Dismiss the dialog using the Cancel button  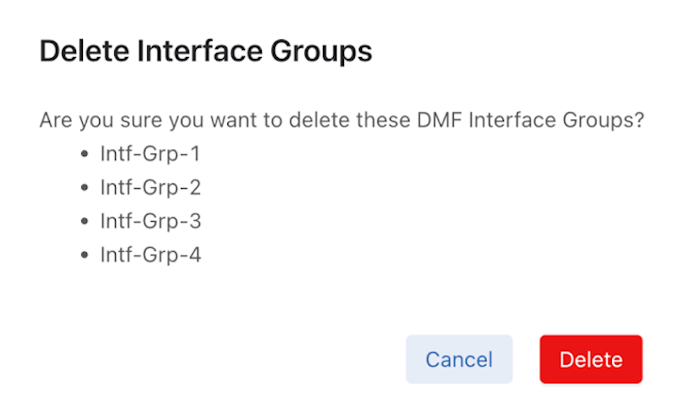point(459,359)
